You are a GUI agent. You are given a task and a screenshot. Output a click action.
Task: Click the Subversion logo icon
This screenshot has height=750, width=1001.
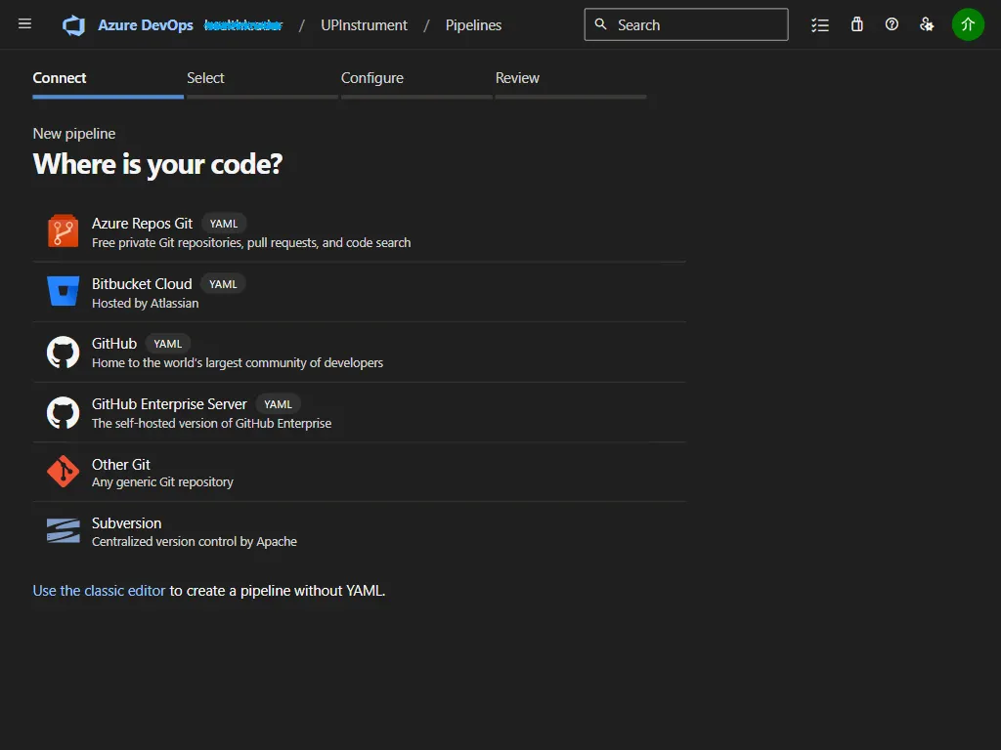click(64, 530)
